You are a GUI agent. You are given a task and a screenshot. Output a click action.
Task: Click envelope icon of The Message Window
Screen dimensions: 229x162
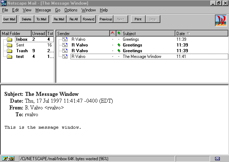(65, 57)
